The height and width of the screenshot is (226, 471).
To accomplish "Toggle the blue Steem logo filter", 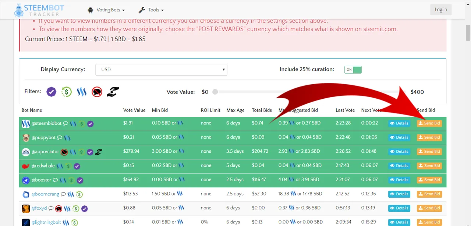I will 82,92.
